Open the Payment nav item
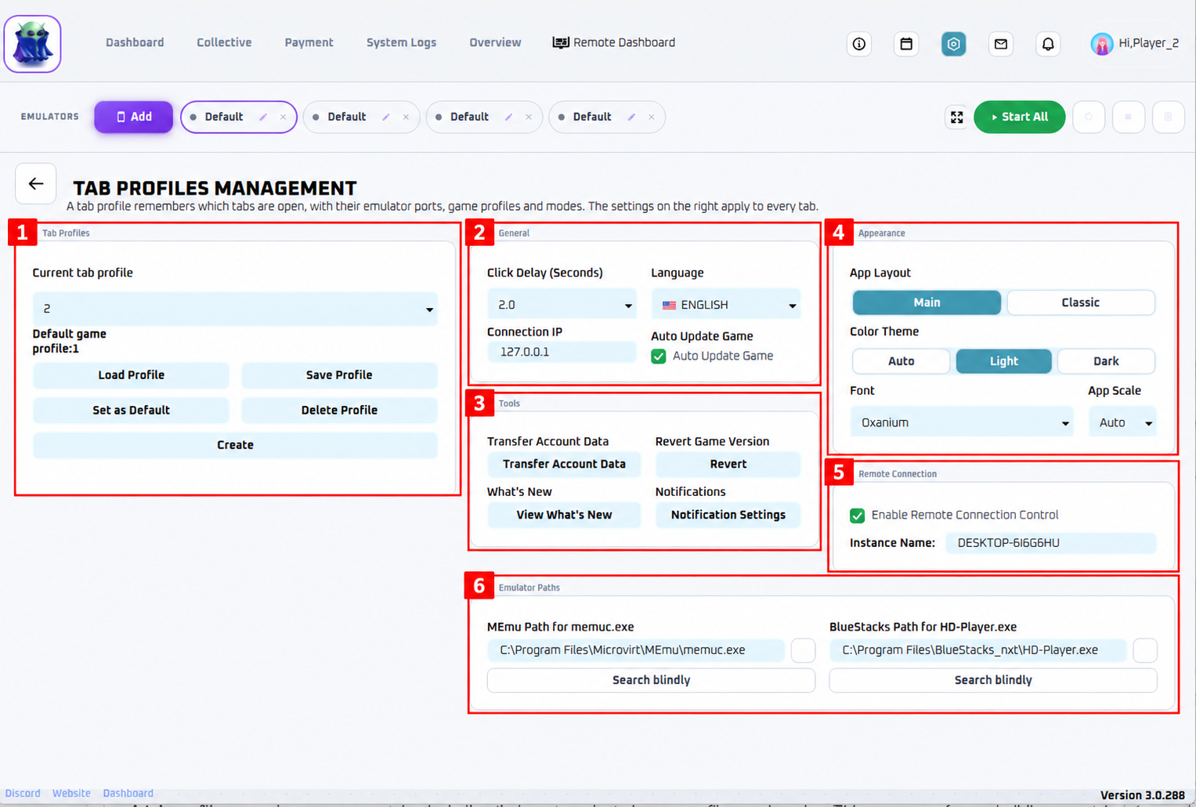 point(309,42)
